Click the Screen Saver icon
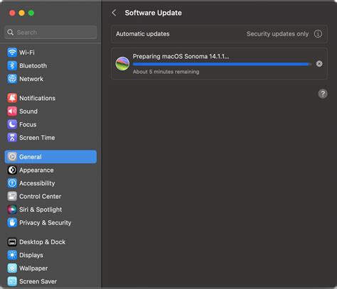The image size is (337, 289). (12, 281)
